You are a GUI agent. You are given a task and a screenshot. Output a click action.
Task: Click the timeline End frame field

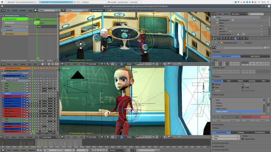point(67,150)
